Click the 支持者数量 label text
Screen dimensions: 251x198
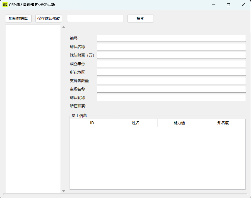pos(79,81)
